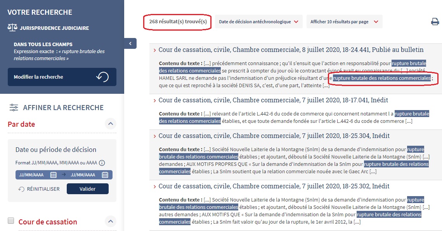Screen dimensions: 442x231
Task: Expand result 18-24.441 using its red chevron
Action: (x=154, y=50)
